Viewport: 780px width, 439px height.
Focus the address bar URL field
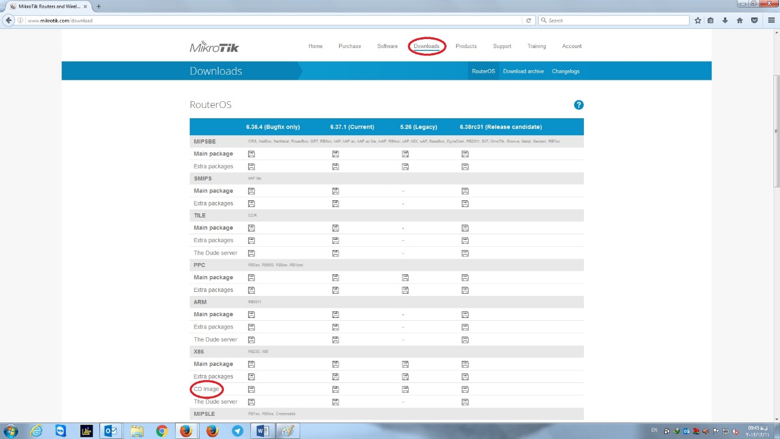pos(274,20)
